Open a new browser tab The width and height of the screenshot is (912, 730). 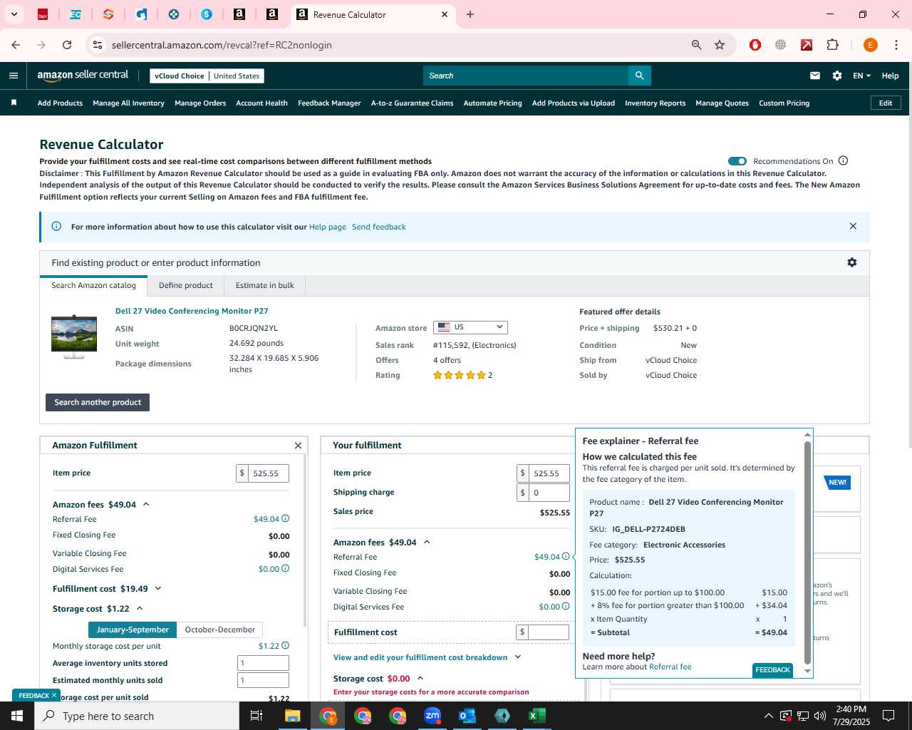coord(470,14)
